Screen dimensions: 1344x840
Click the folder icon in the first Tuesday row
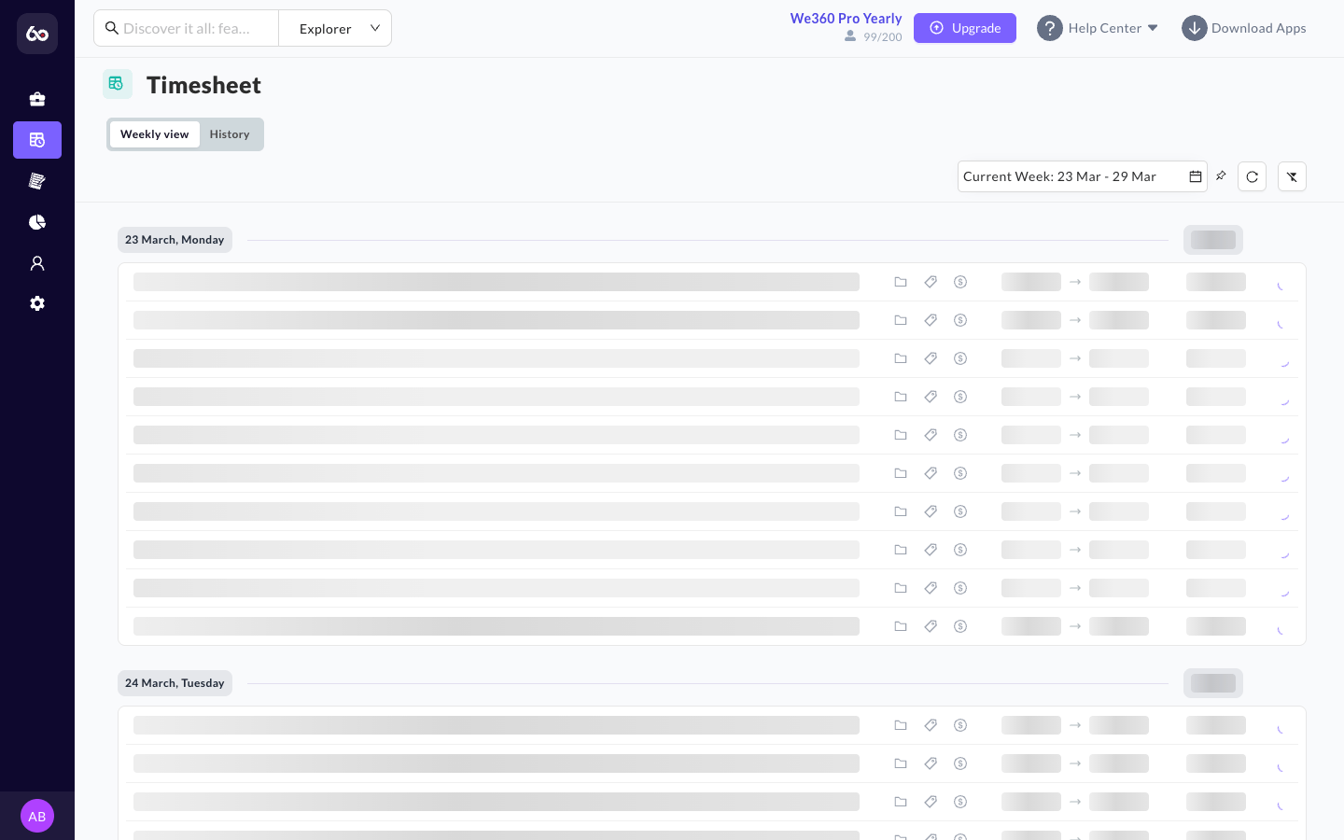tap(901, 725)
